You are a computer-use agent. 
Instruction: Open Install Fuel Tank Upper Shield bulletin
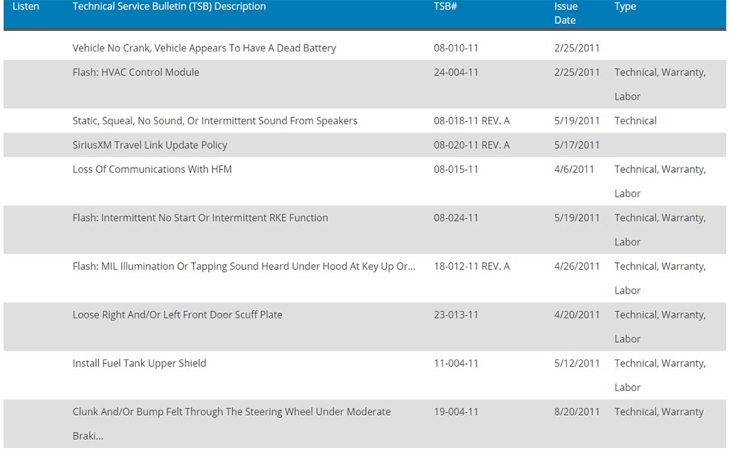(139, 363)
